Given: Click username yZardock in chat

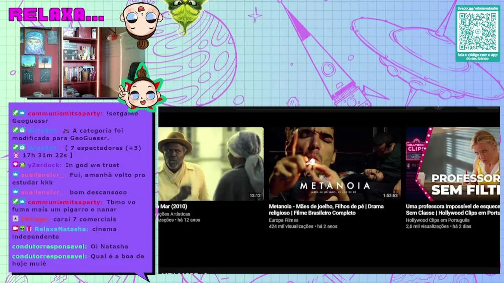Looking at the screenshot, I should pyautogui.click(x=45, y=165).
